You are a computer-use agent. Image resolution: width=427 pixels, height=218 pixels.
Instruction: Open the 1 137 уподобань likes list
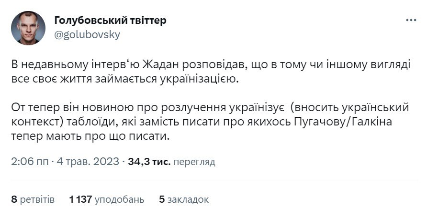coord(106,199)
